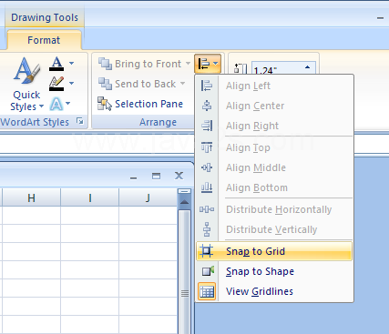
Task: Expand the Text Fill dropdown arrow
Action: (71, 64)
